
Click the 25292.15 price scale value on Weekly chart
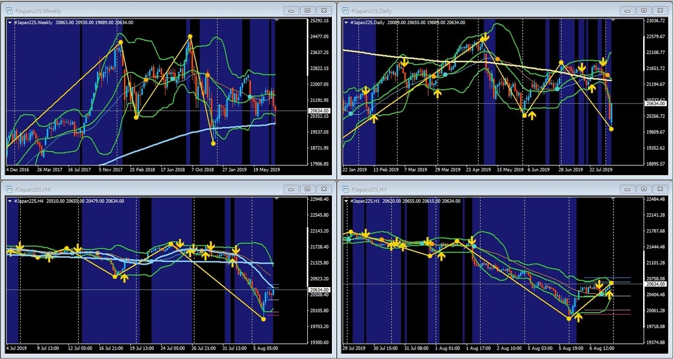pyautogui.click(x=319, y=21)
